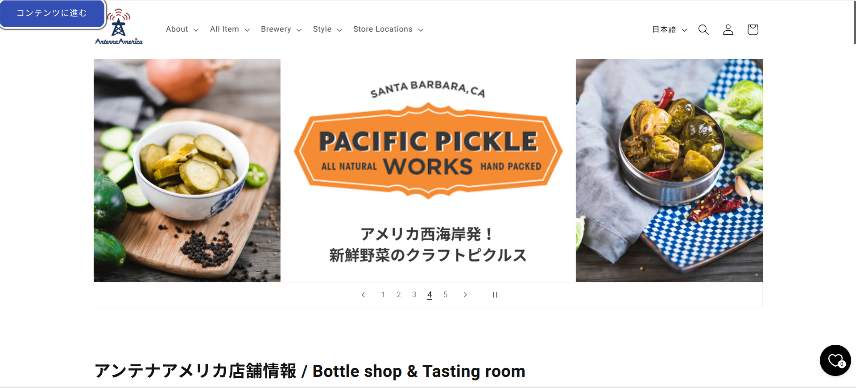Expand the All Item menu
This screenshot has height=388, width=856.
[230, 29]
